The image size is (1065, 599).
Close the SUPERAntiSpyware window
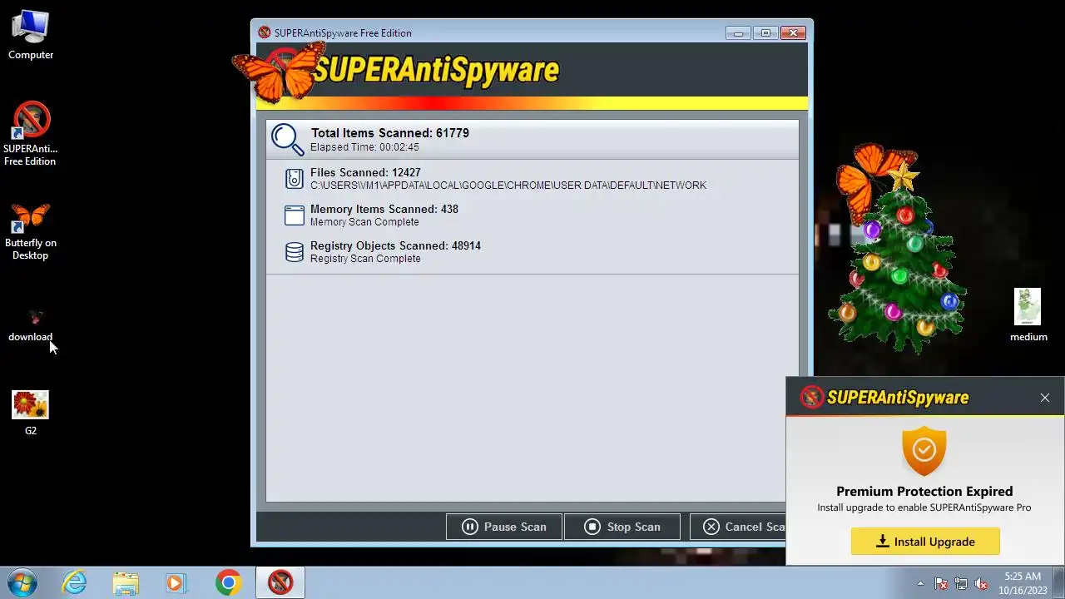tap(793, 32)
